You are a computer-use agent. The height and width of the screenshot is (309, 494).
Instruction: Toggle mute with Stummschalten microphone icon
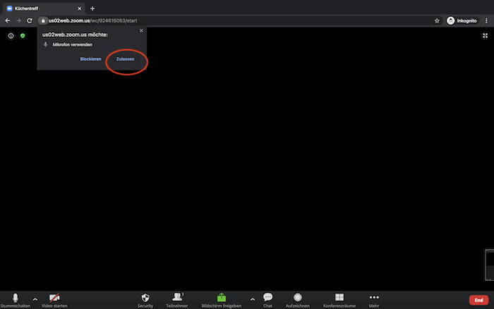click(x=15, y=297)
